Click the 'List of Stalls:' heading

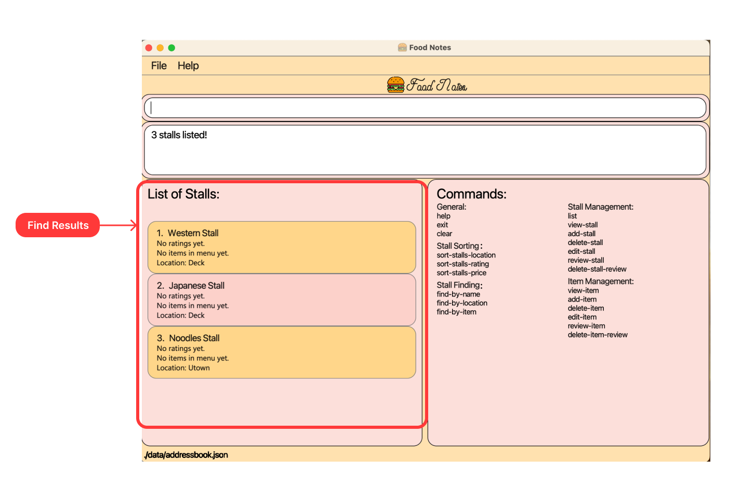tap(183, 194)
